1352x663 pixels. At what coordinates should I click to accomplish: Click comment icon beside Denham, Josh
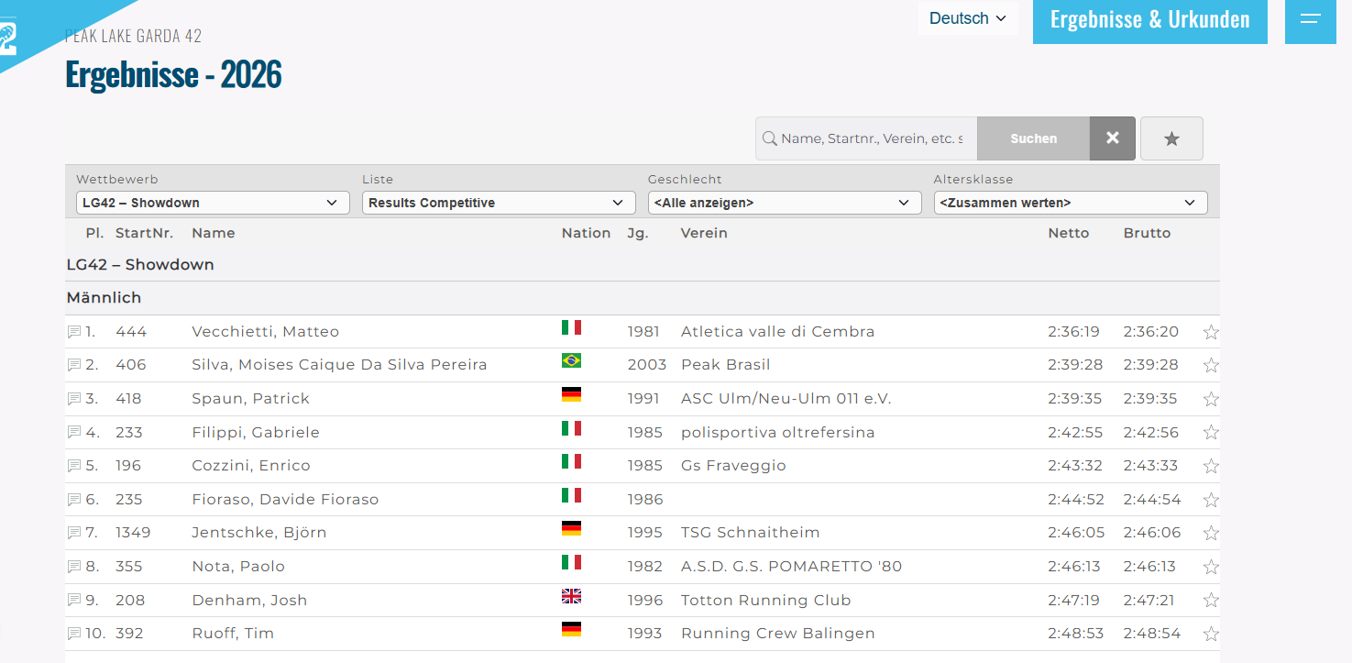[x=74, y=601]
